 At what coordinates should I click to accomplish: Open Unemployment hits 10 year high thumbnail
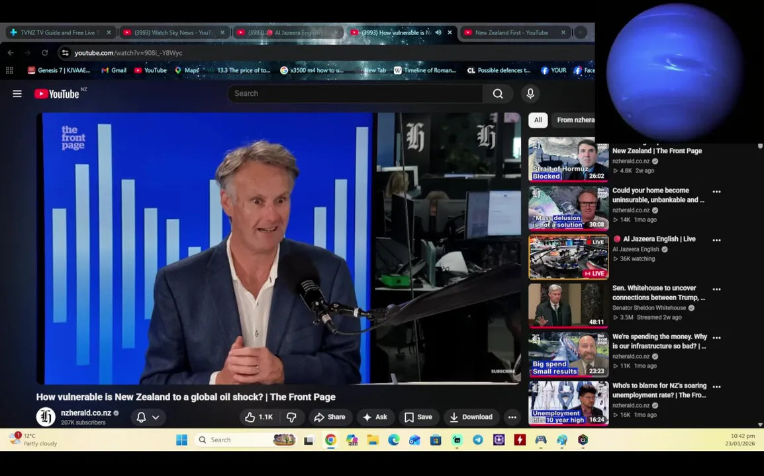click(x=569, y=403)
